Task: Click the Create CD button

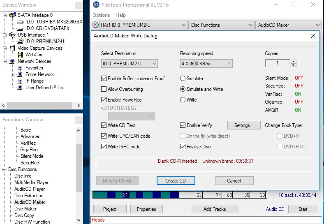Action: 176,181
